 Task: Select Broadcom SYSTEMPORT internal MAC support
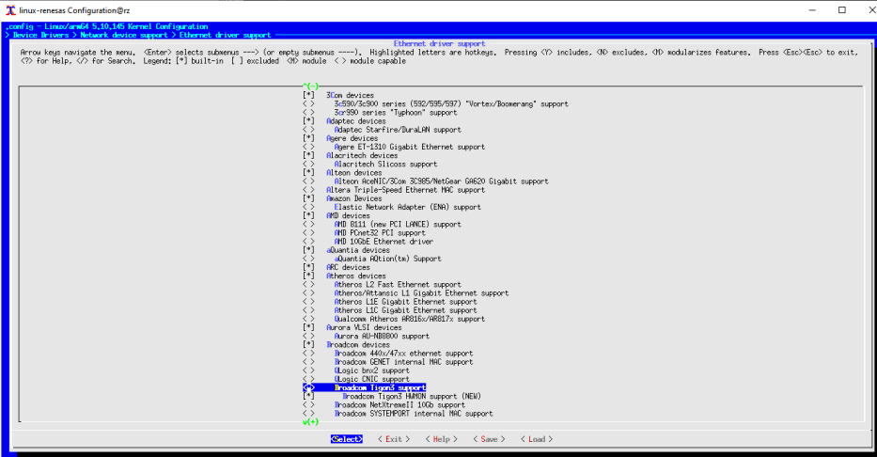414,414
